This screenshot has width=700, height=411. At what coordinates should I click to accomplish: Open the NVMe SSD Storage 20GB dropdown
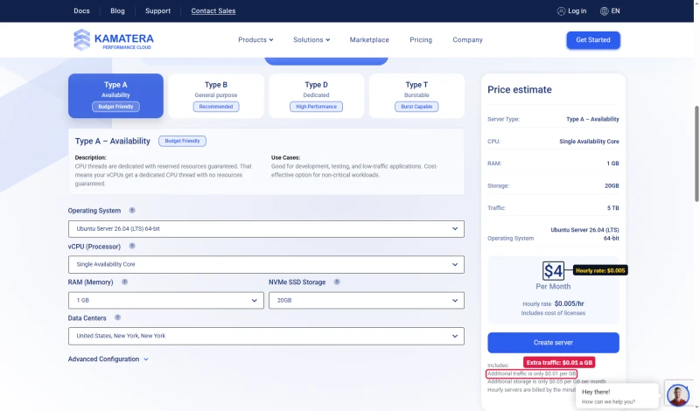[366, 300]
